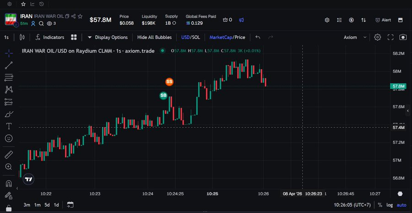Viewport: 412px width, 213px height.
Task: Open the top bar favorites star
Action: [23, 4]
